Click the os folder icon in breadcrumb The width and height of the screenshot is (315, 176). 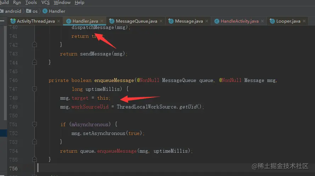click(29, 11)
